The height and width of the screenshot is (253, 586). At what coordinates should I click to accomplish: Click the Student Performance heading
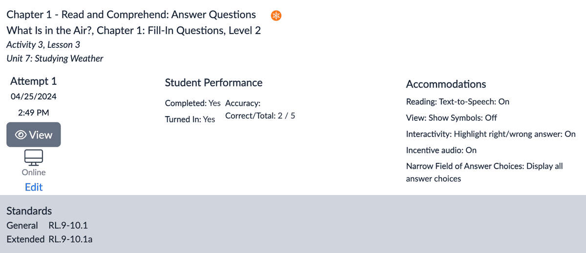point(213,83)
